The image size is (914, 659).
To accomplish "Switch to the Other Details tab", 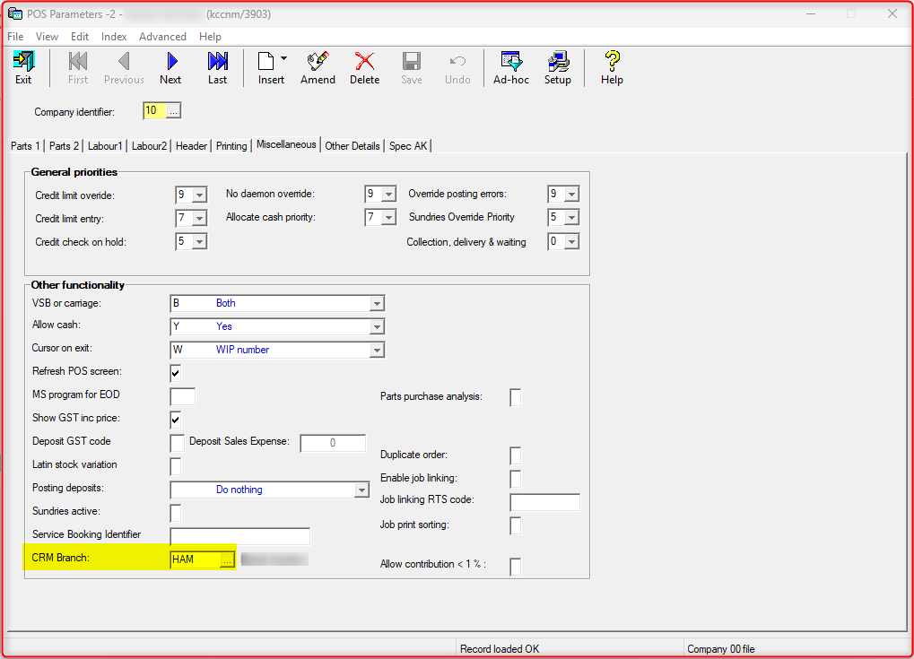I will coord(353,146).
